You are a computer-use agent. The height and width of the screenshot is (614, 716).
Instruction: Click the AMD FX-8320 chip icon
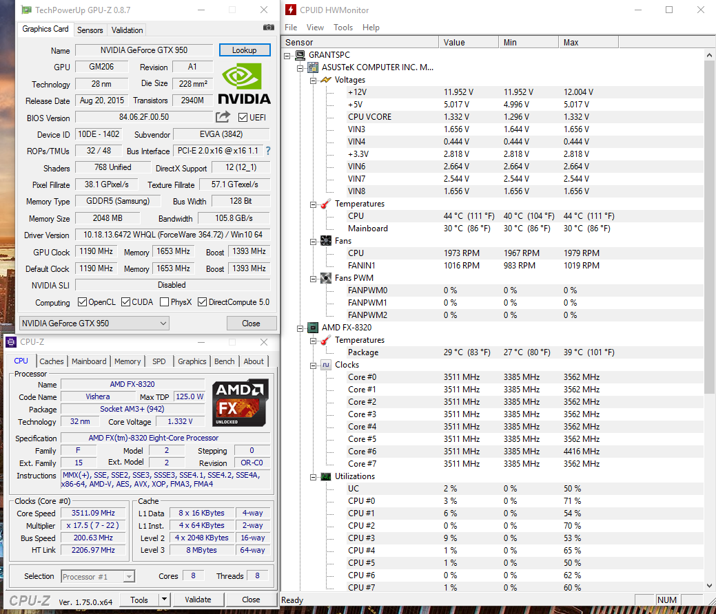313,328
